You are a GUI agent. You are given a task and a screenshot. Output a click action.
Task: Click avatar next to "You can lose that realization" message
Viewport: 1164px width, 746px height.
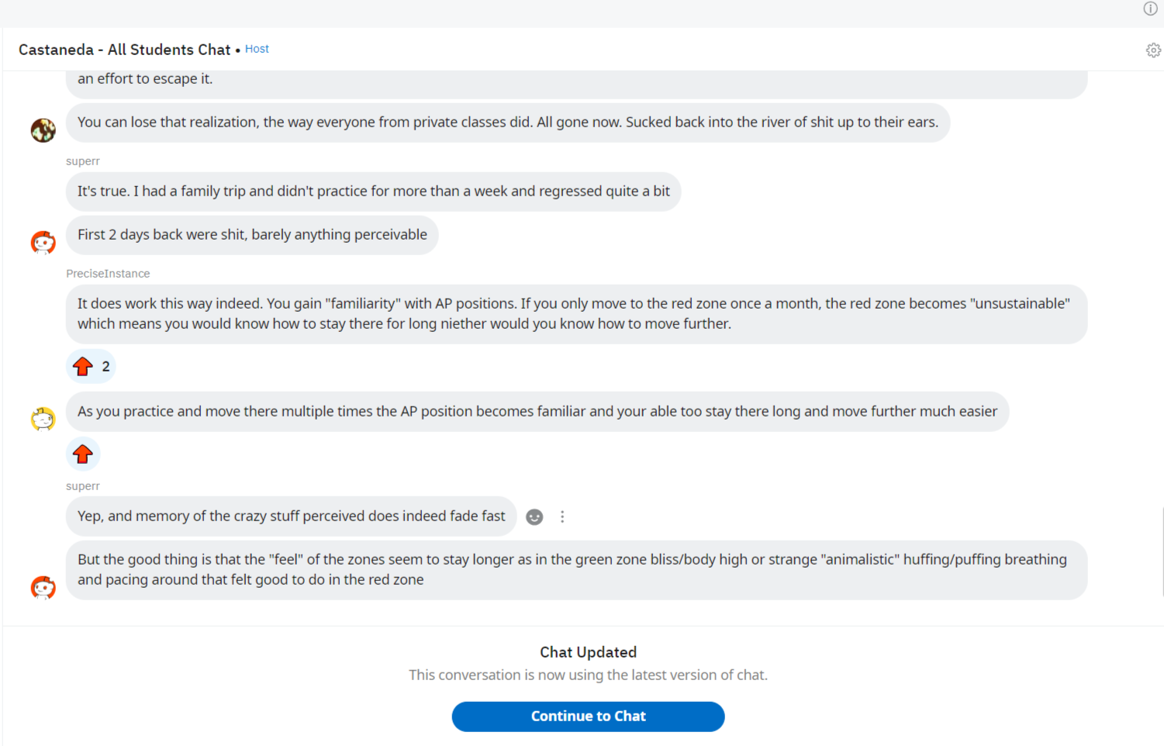tap(43, 130)
